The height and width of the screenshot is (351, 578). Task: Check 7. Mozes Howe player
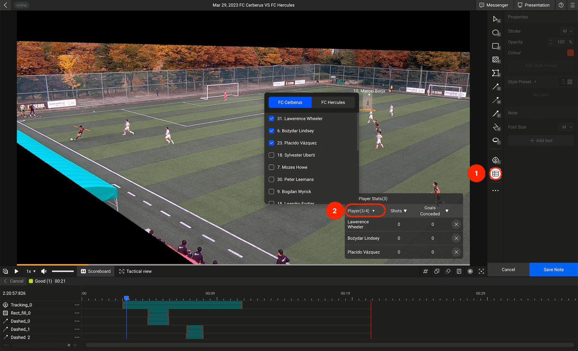271,167
